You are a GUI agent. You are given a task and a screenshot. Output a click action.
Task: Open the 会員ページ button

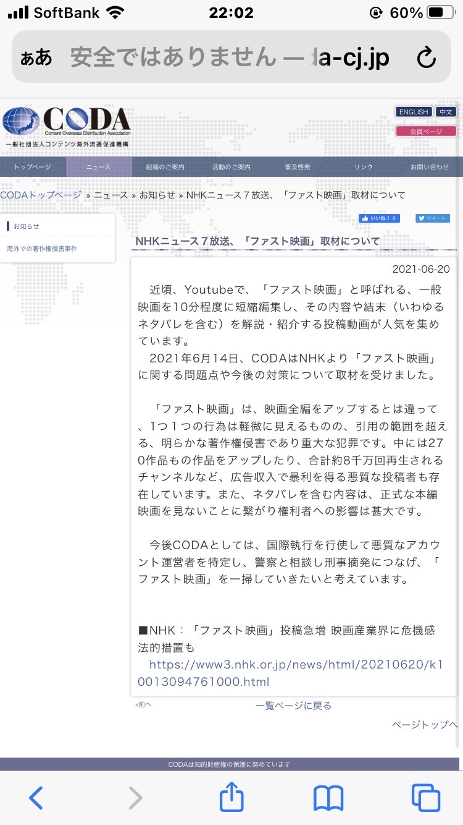(x=426, y=131)
